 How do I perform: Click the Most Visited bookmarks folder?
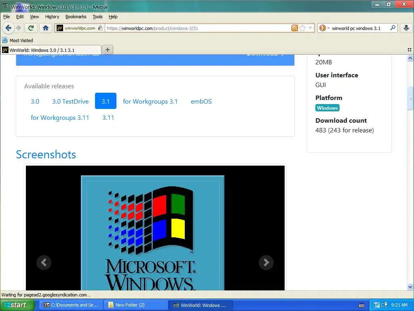[x=17, y=40]
